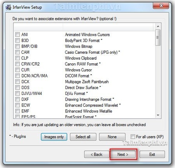Check the ECW extension checkbox
Screen dimensions: 175x168
tap(17, 105)
